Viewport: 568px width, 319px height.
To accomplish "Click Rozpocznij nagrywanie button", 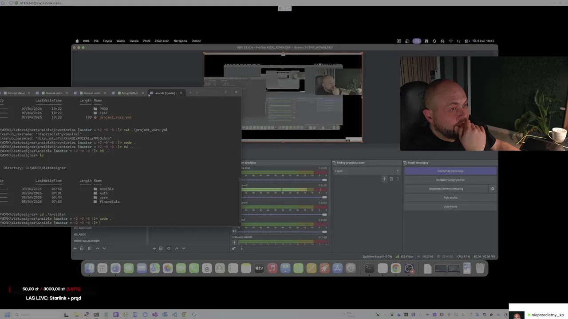I will (450, 180).
